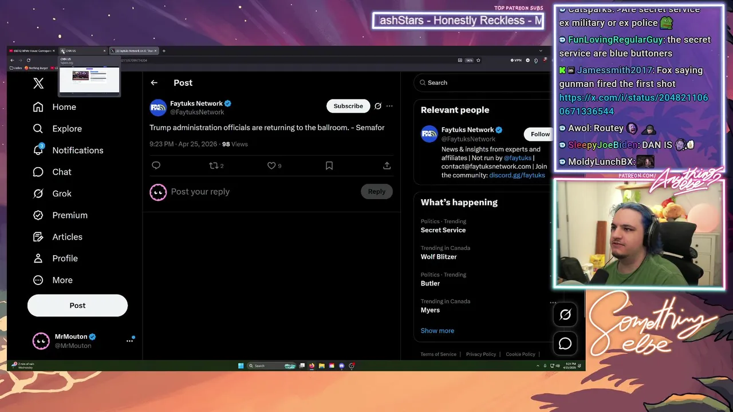Click the Faytuks avatar in Relevant people
Screen dimensions: 733x412
pyautogui.click(x=429, y=134)
